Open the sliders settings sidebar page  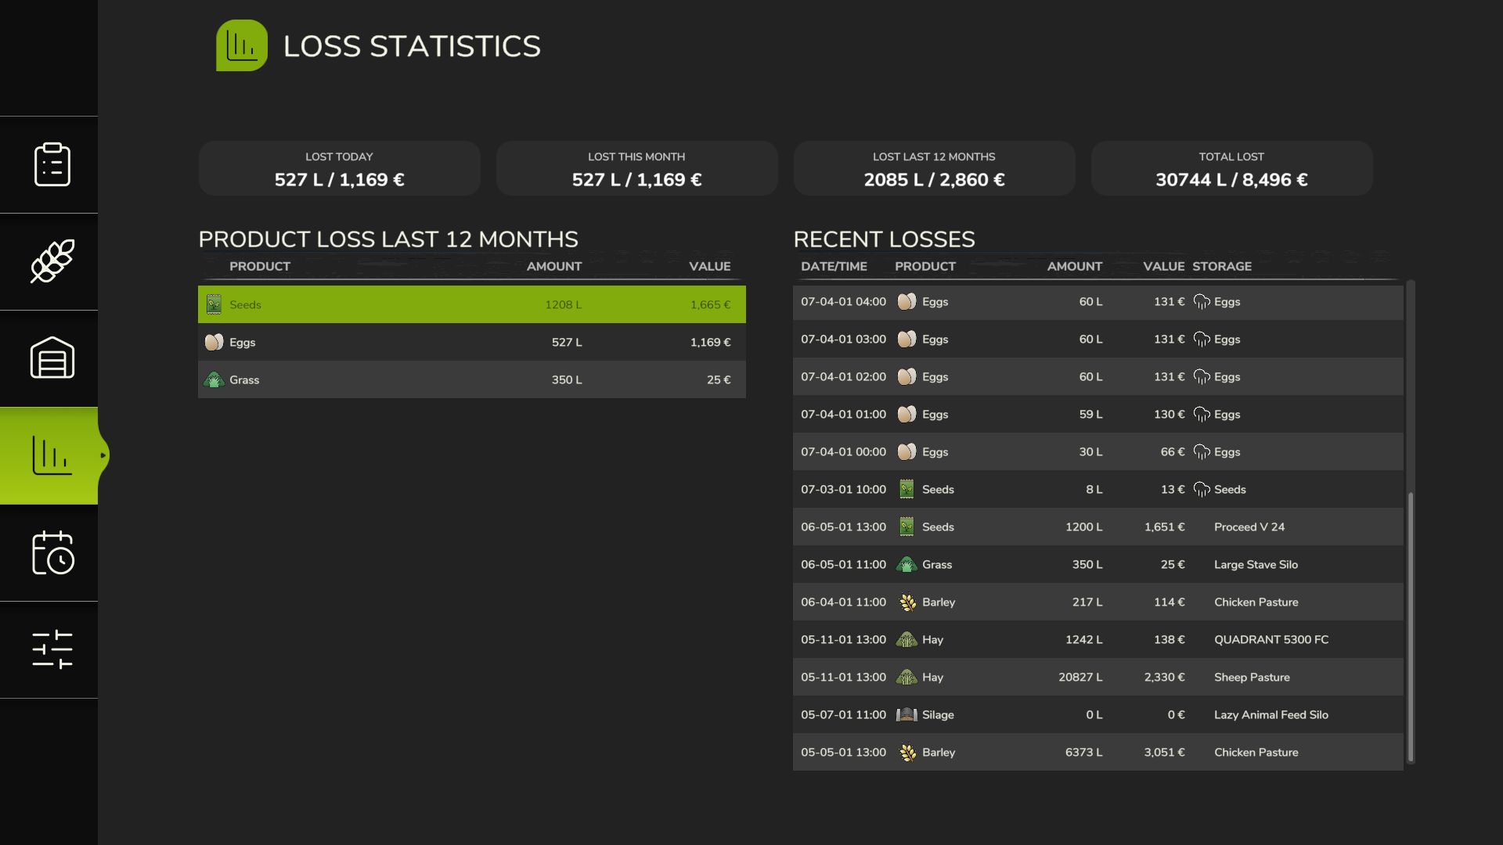pos(52,649)
